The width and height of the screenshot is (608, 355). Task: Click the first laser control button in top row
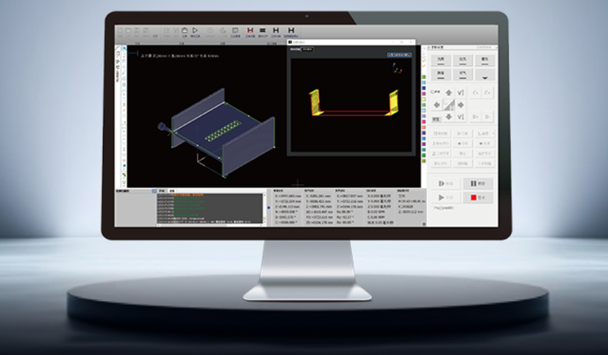click(x=441, y=60)
